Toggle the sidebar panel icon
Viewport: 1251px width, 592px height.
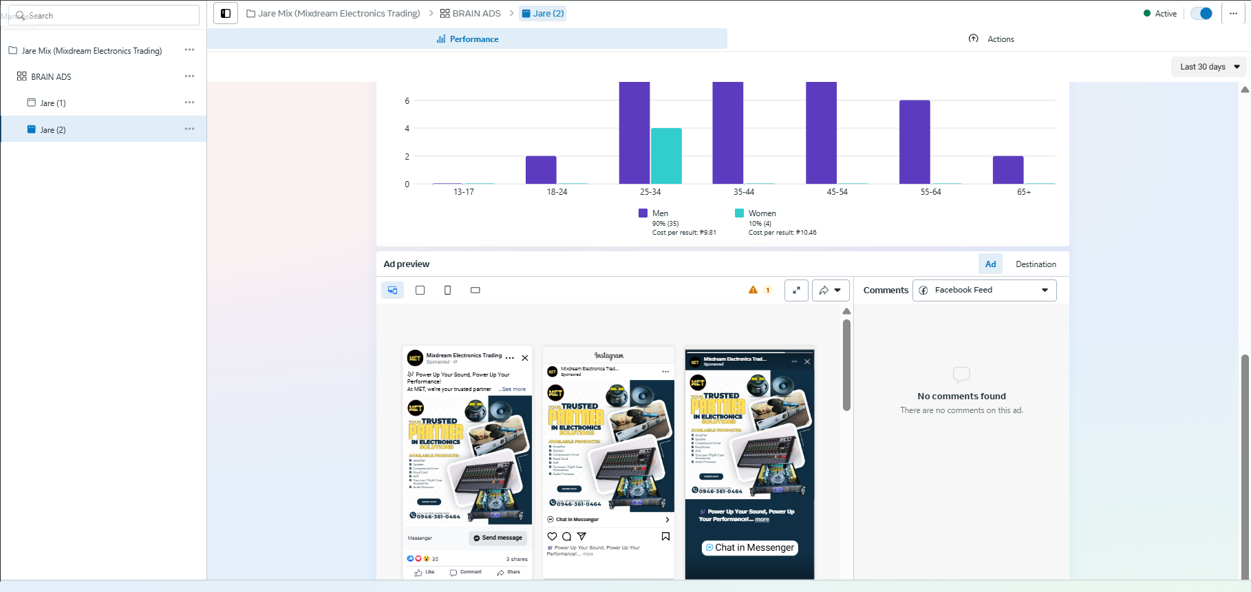pyautogui.click(x=226, y=14)
